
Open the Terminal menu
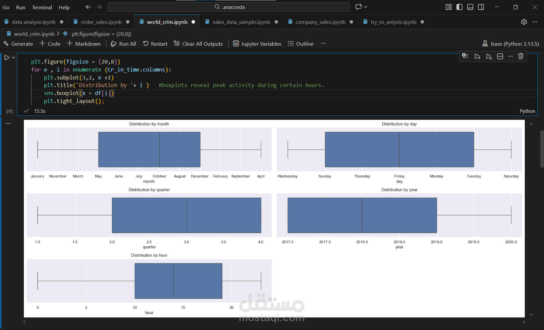(x=42, y=7)
